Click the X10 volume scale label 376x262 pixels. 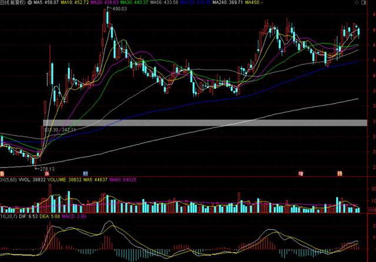point(372,210)
